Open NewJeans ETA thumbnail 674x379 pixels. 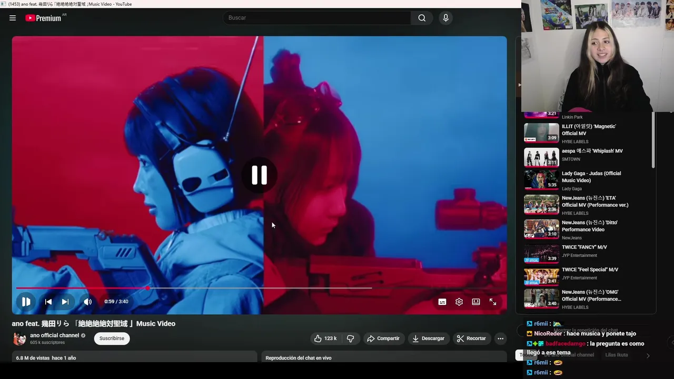(x=541, y=205)
